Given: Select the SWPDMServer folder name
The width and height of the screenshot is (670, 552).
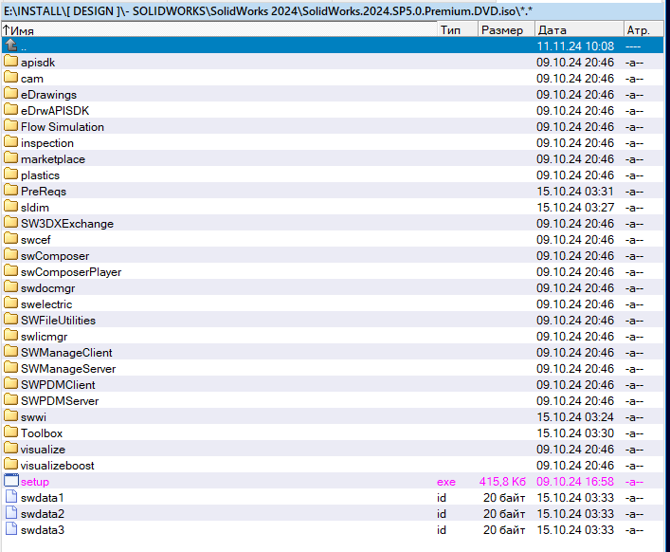Looking at the screenshot, I should [60, 401].
